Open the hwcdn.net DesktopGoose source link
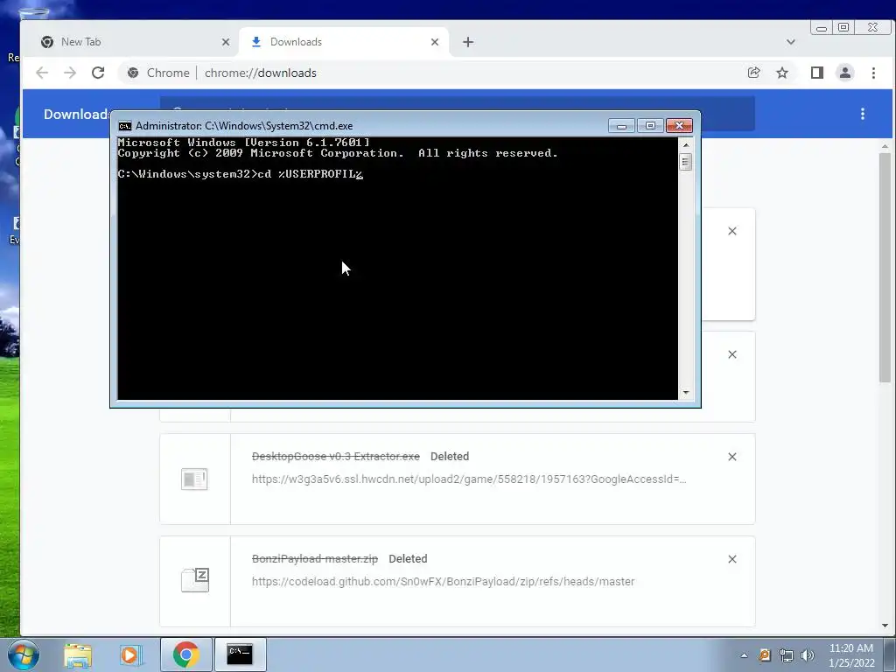 tap(469, 479)
